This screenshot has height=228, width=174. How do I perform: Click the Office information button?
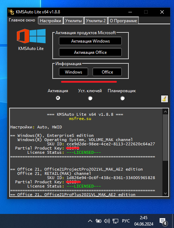(x=107, y=72)
